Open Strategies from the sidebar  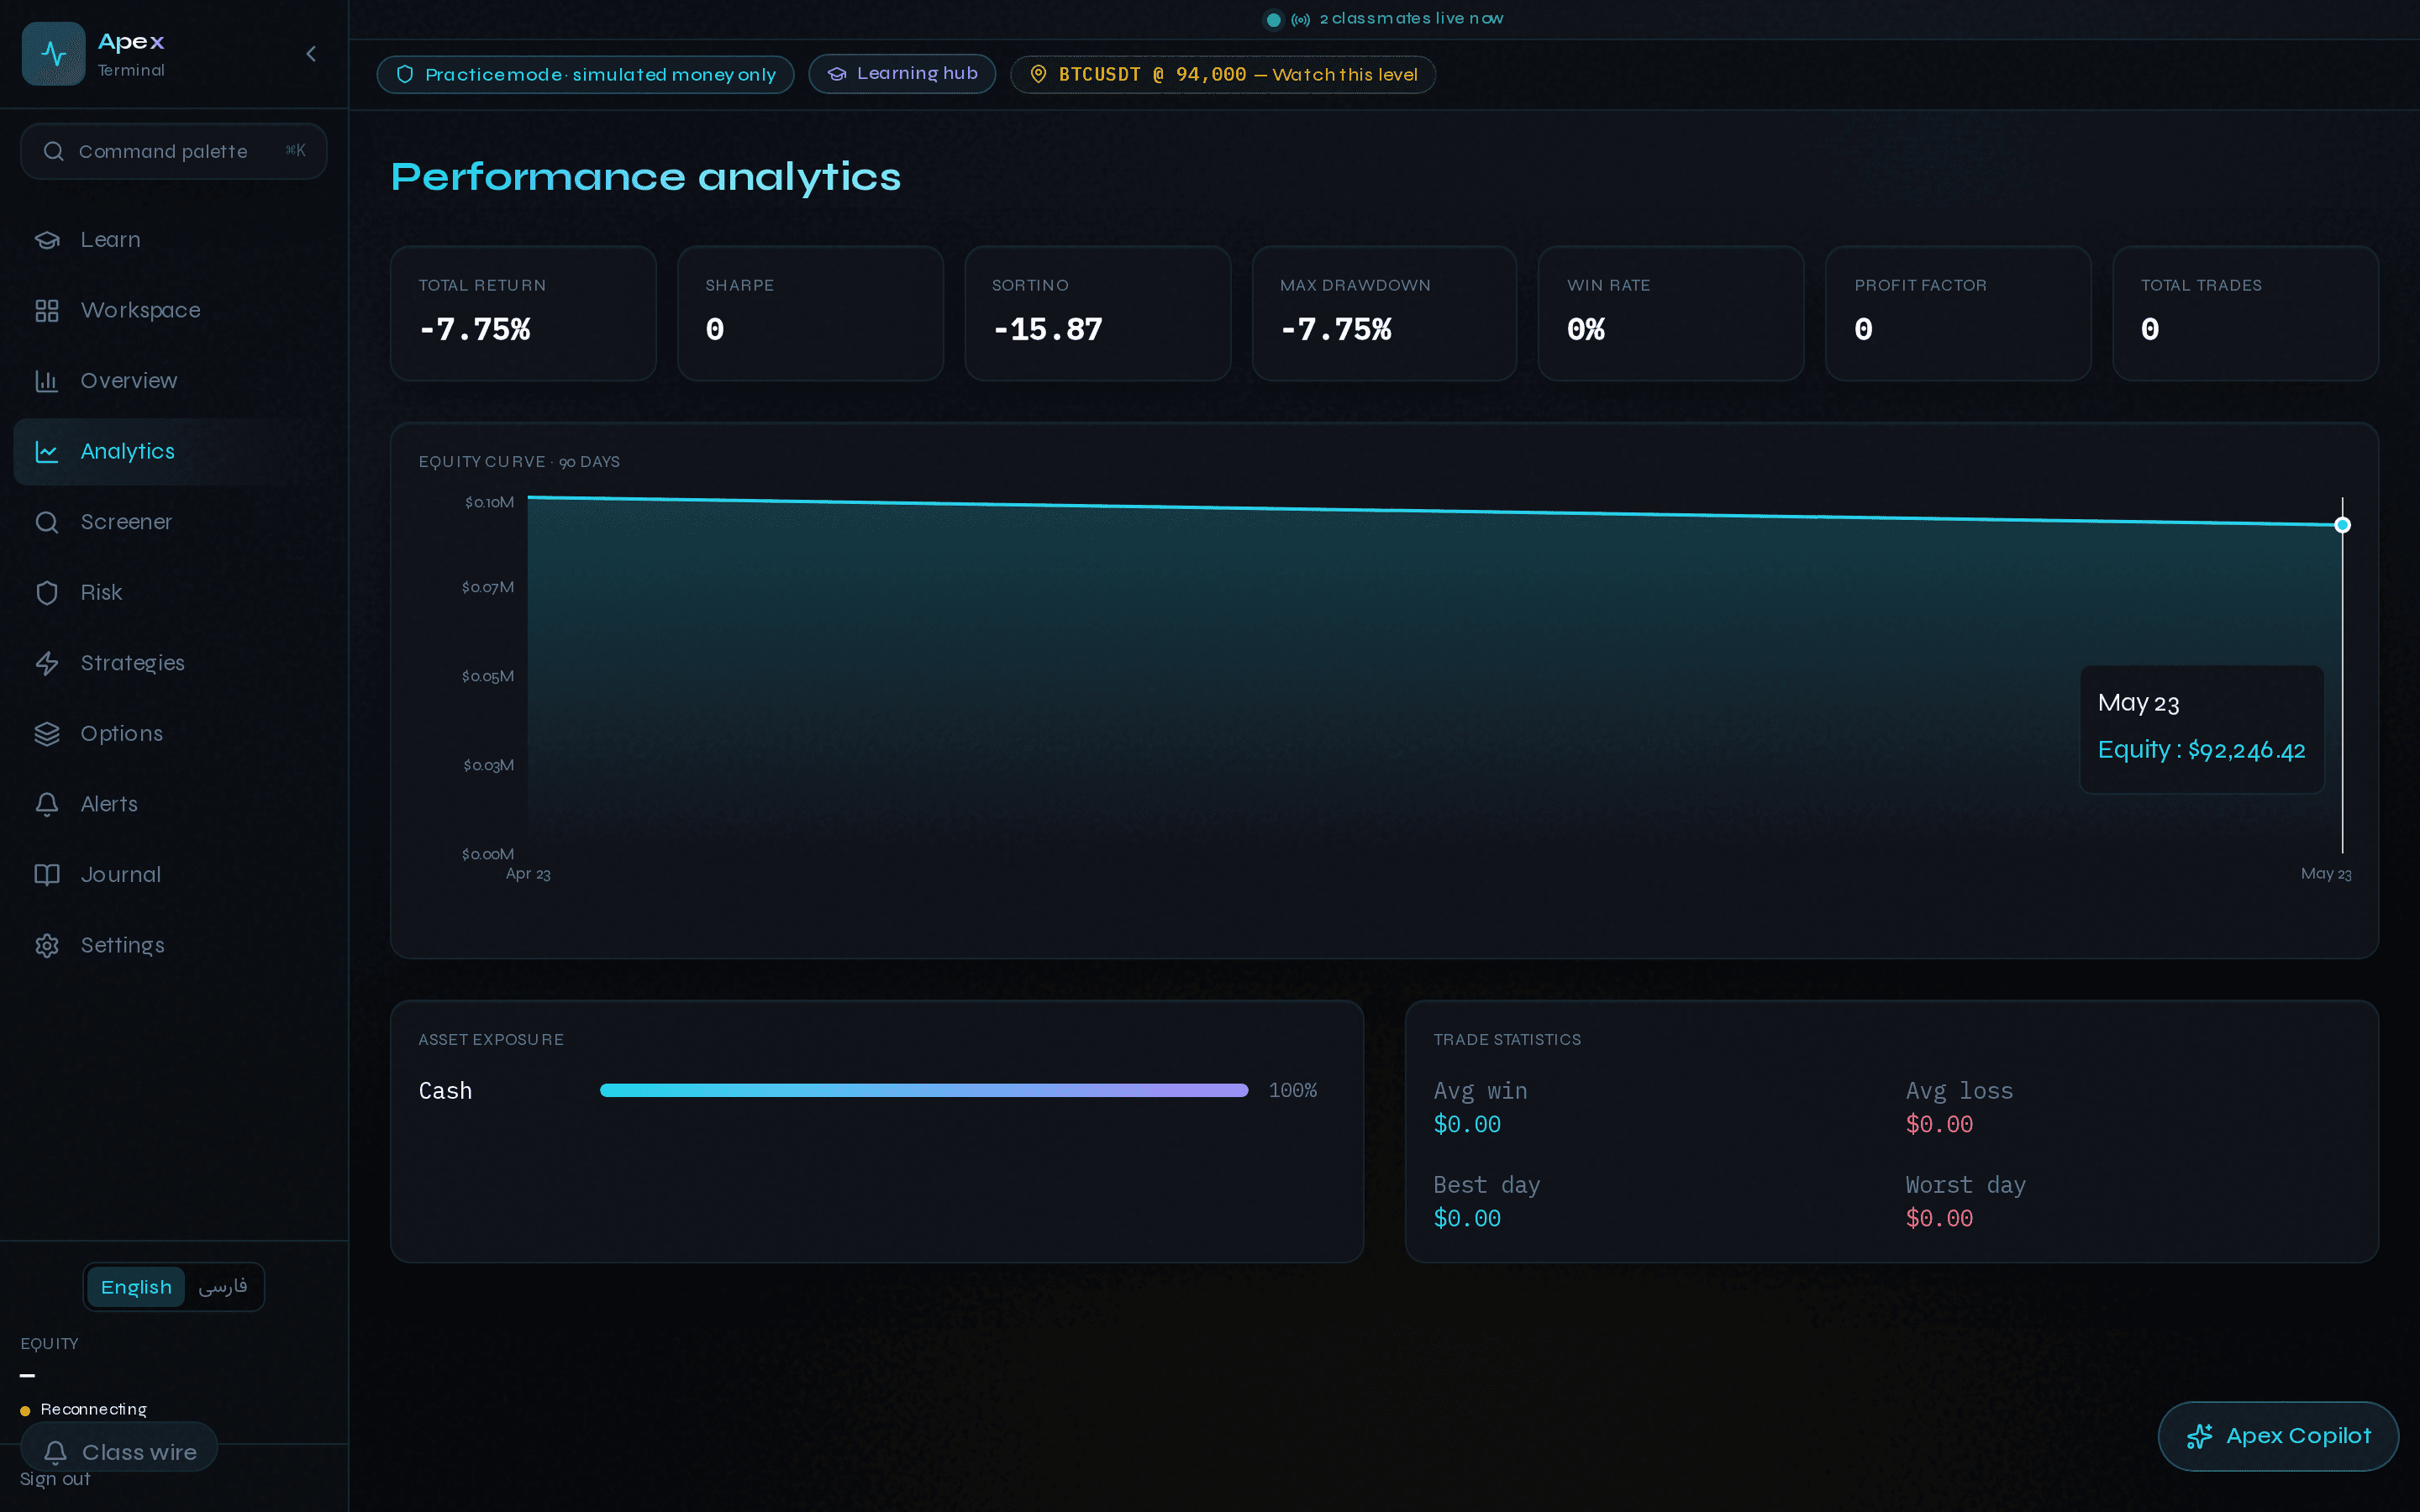click(173, 663)
